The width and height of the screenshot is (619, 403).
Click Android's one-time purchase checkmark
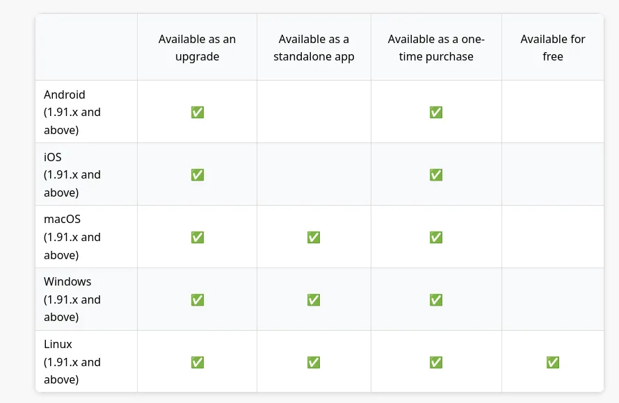pos(436,112)
